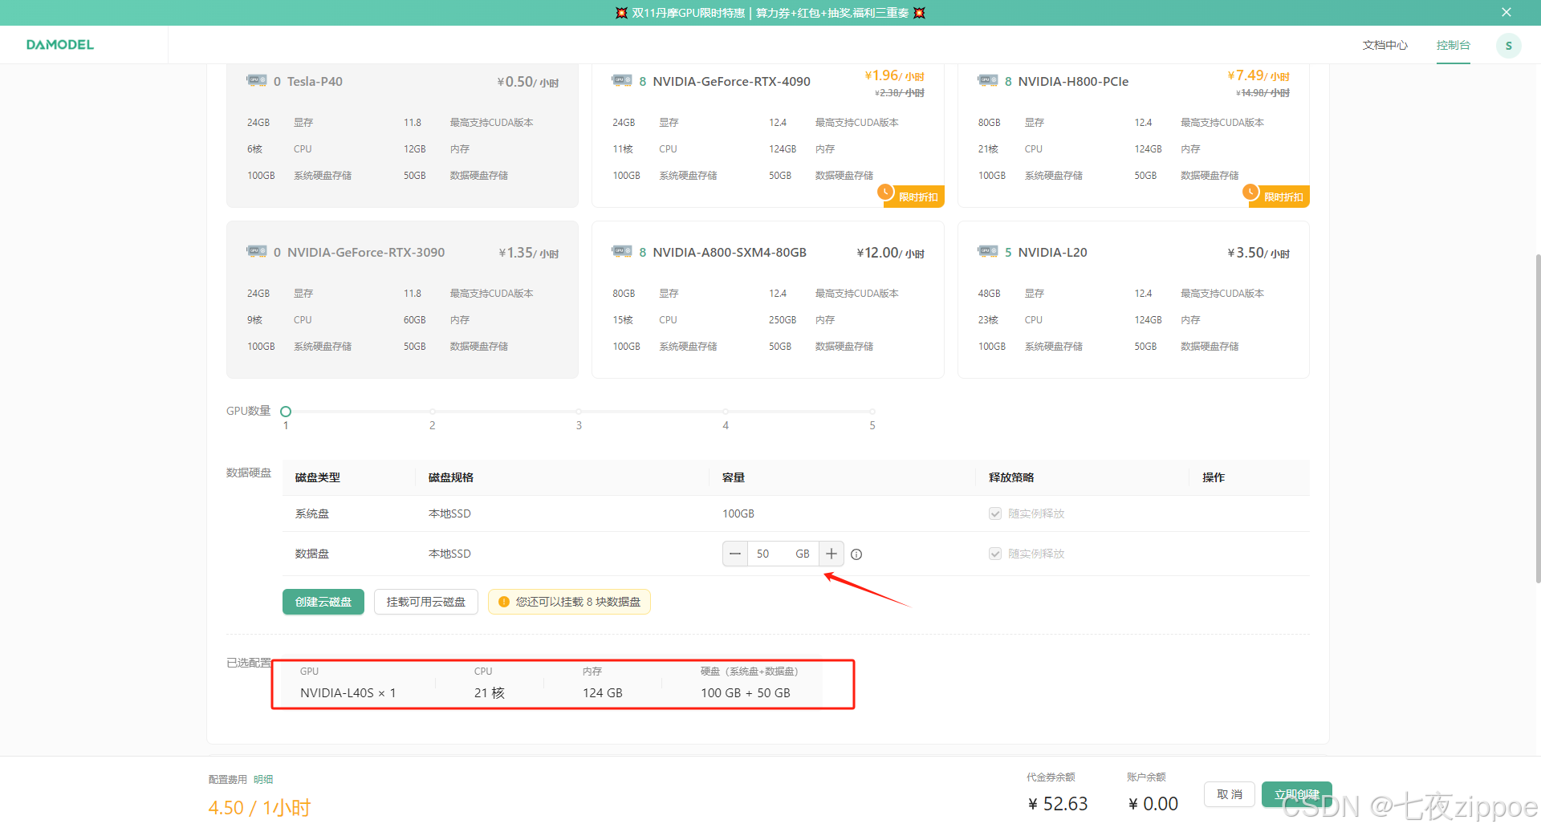Click 取消 cancel button
Screen dimensions: 1541x832
[x=1230, y=794]
